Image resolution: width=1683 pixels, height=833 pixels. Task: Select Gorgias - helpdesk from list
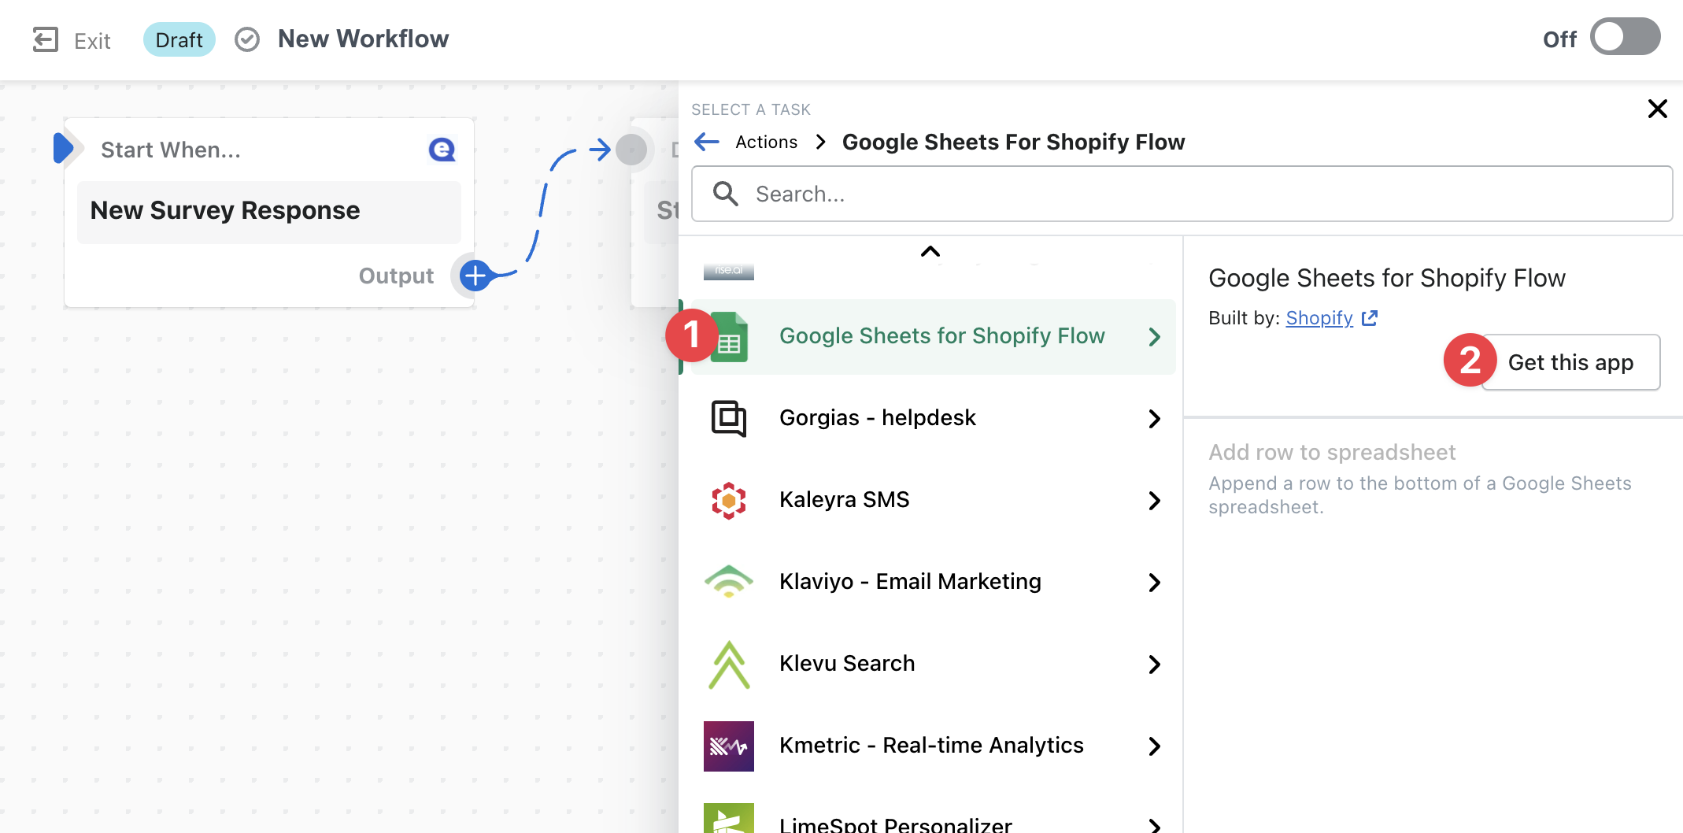point(929,419)
